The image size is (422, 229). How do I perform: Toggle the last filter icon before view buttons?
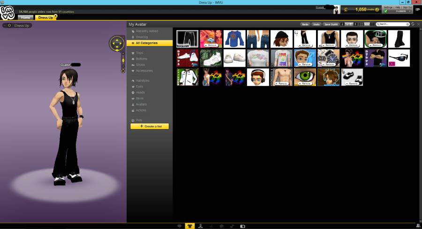[355, 24]
